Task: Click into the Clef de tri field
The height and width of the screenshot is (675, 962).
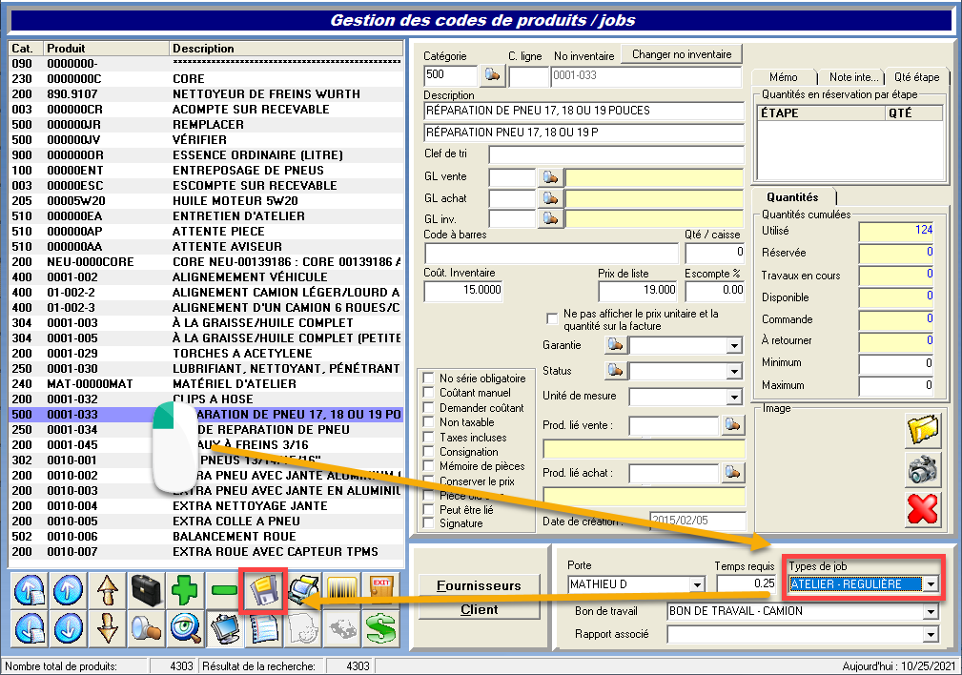Action: (x=616, y=154)
